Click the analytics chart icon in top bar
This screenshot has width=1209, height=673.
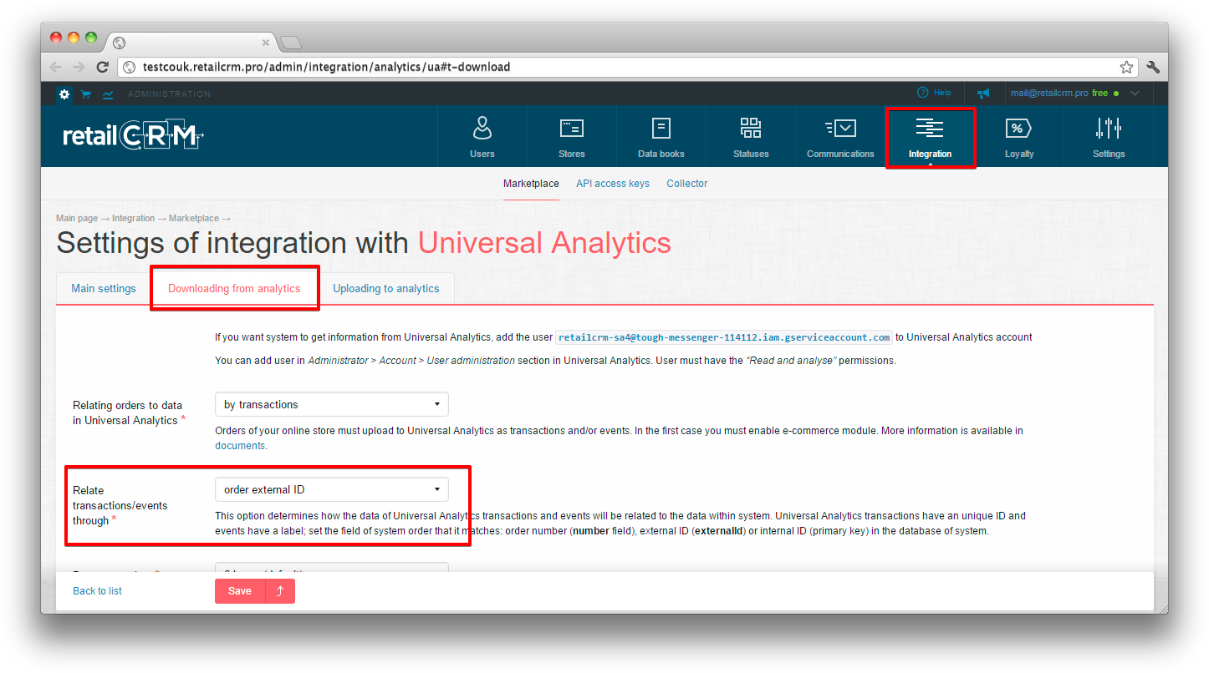point(108,94)
